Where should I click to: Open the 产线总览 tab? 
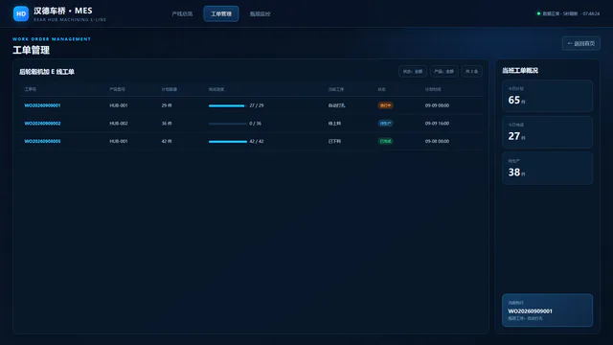182,13
